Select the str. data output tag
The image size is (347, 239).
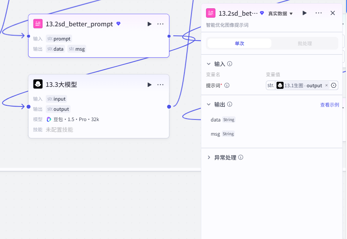(x=55, y=49)
